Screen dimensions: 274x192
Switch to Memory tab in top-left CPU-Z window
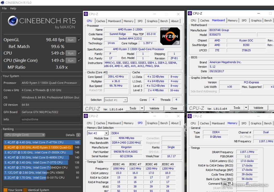(128, 21)
